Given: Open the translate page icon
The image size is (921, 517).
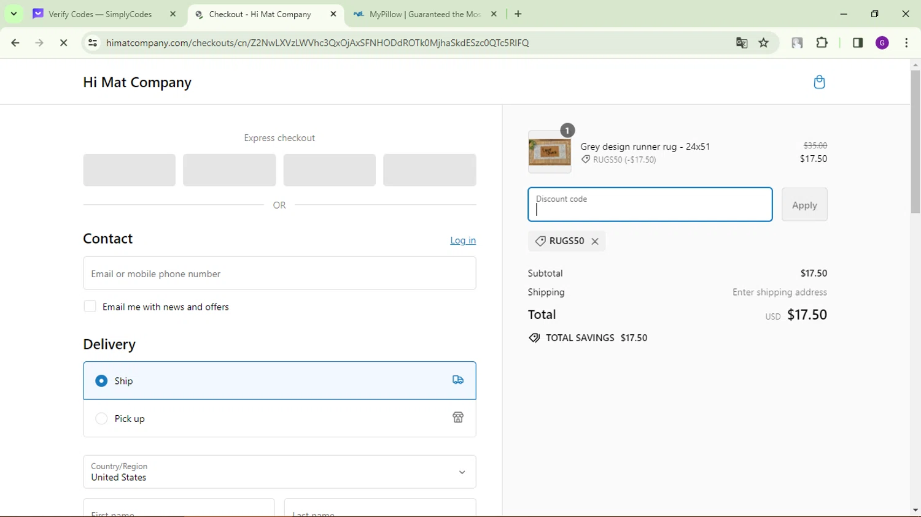Looking at the screenshot, I should (742, 43).
